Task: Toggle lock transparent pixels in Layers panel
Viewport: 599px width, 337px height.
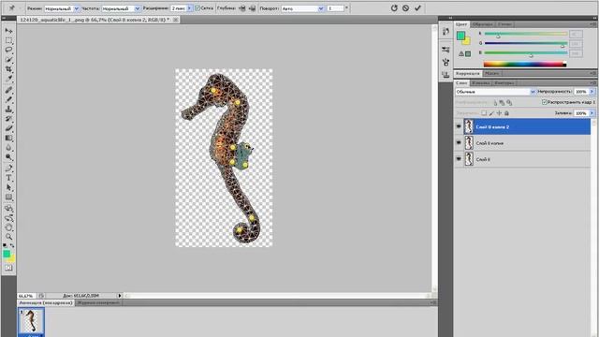Action: click(484, 113)
